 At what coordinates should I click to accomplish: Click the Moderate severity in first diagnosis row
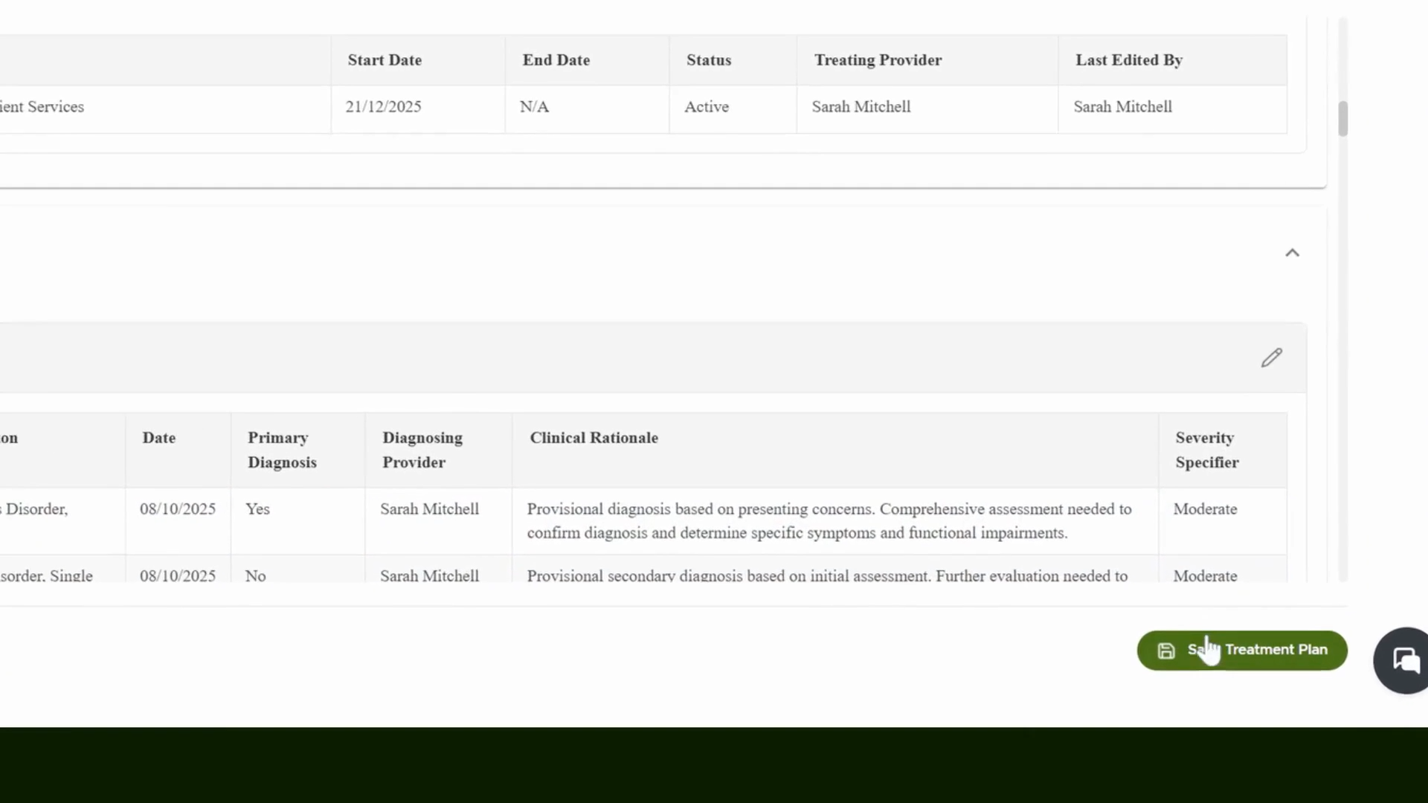coord(1205,509)
